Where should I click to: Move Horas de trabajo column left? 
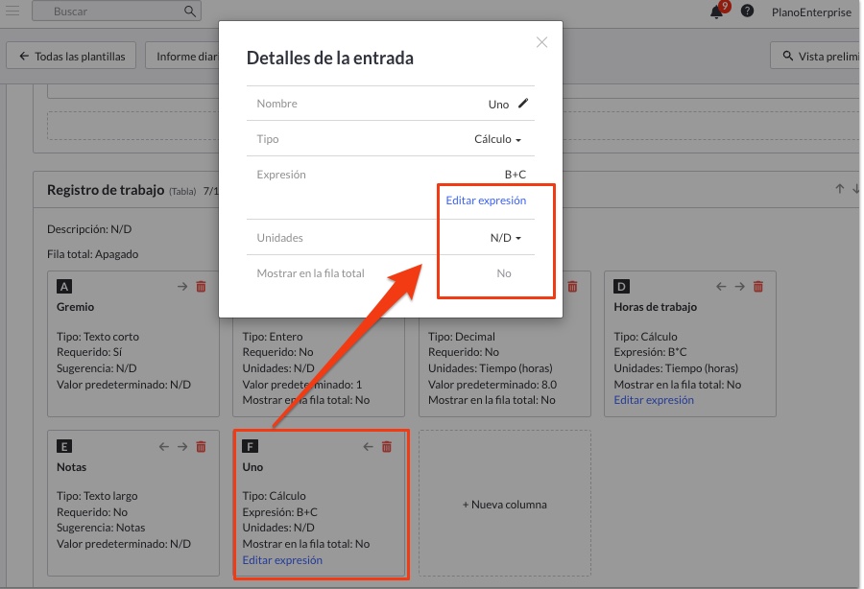721,286
